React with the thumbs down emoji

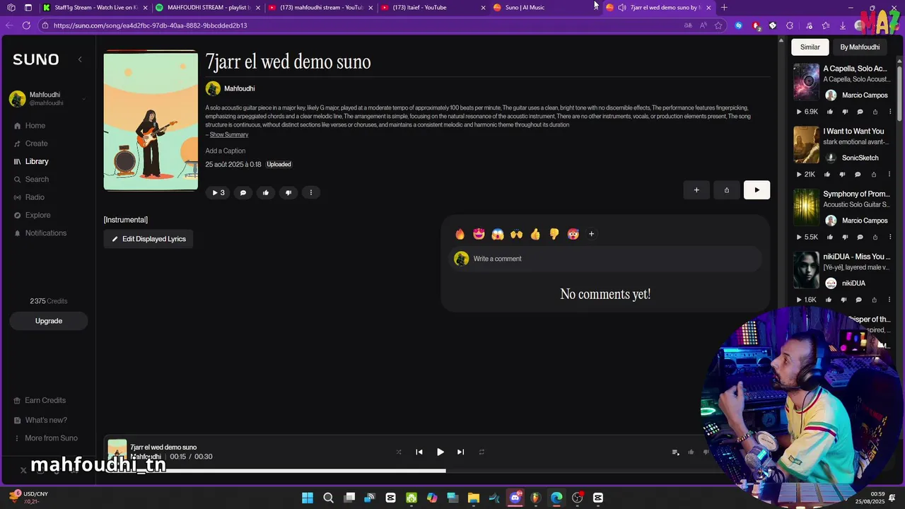pos(554,234)
